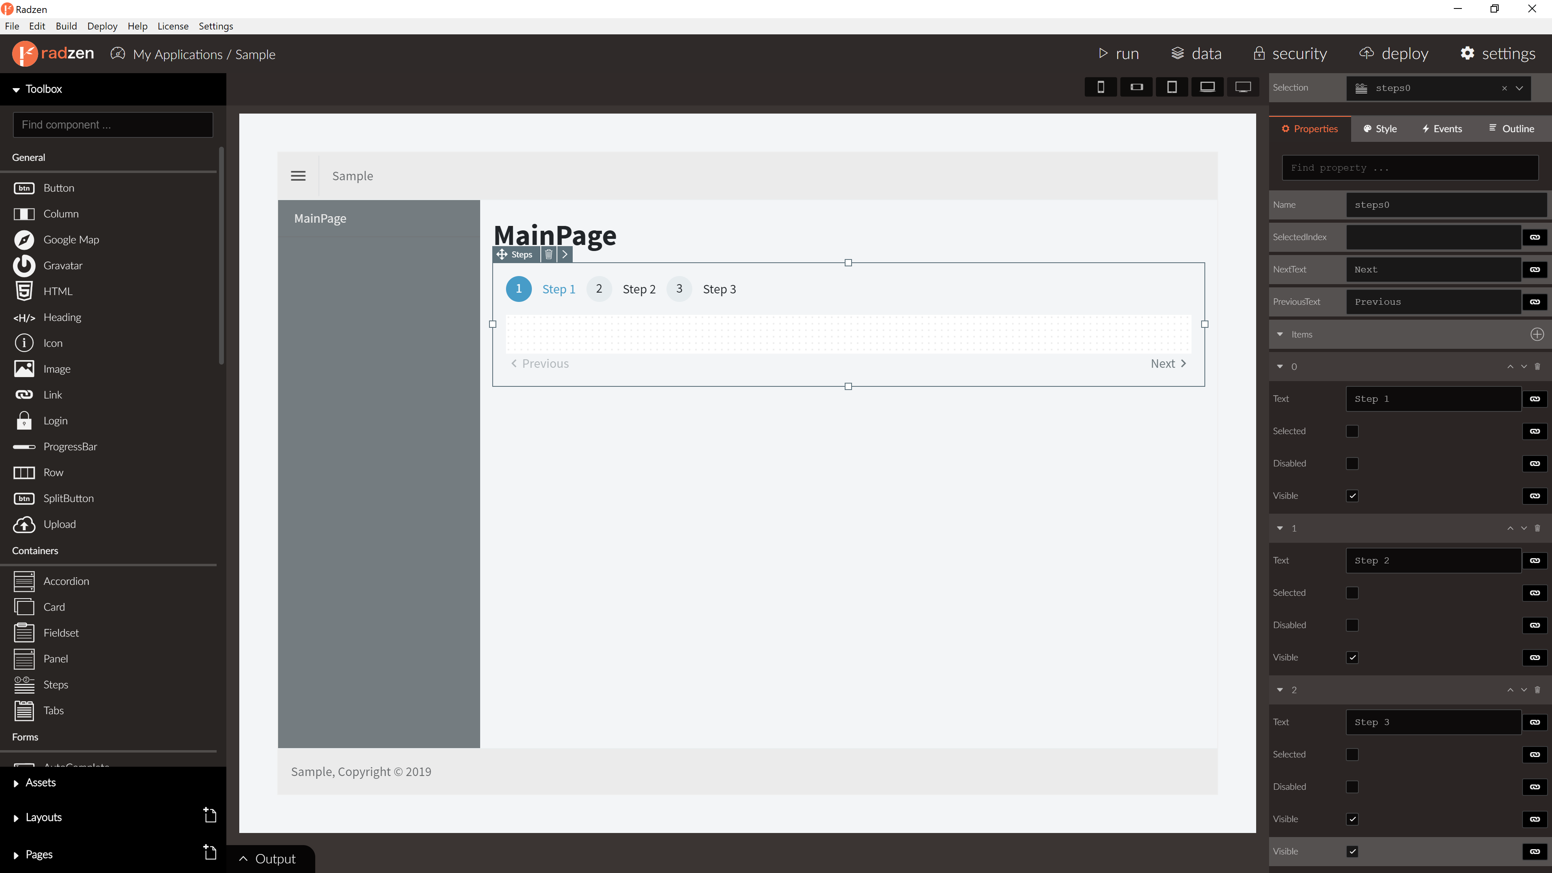
Task: Collapse the Toolbox panel
Action: [x=16, y=89]
